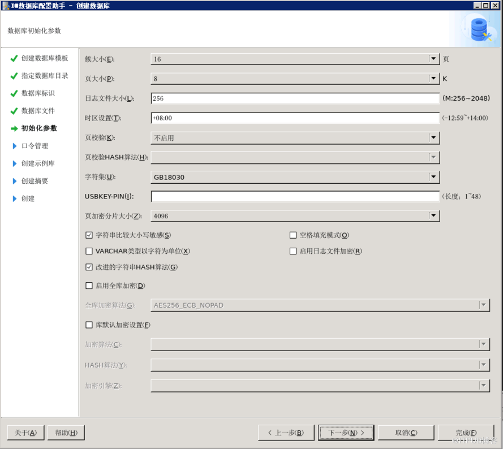The image size is (503, 449).
Task: Click the (-12:59~+14:00) range hint
Action: (x=465, y=118)
